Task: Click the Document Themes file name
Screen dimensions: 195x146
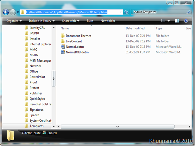Action: tap(79, 36)
